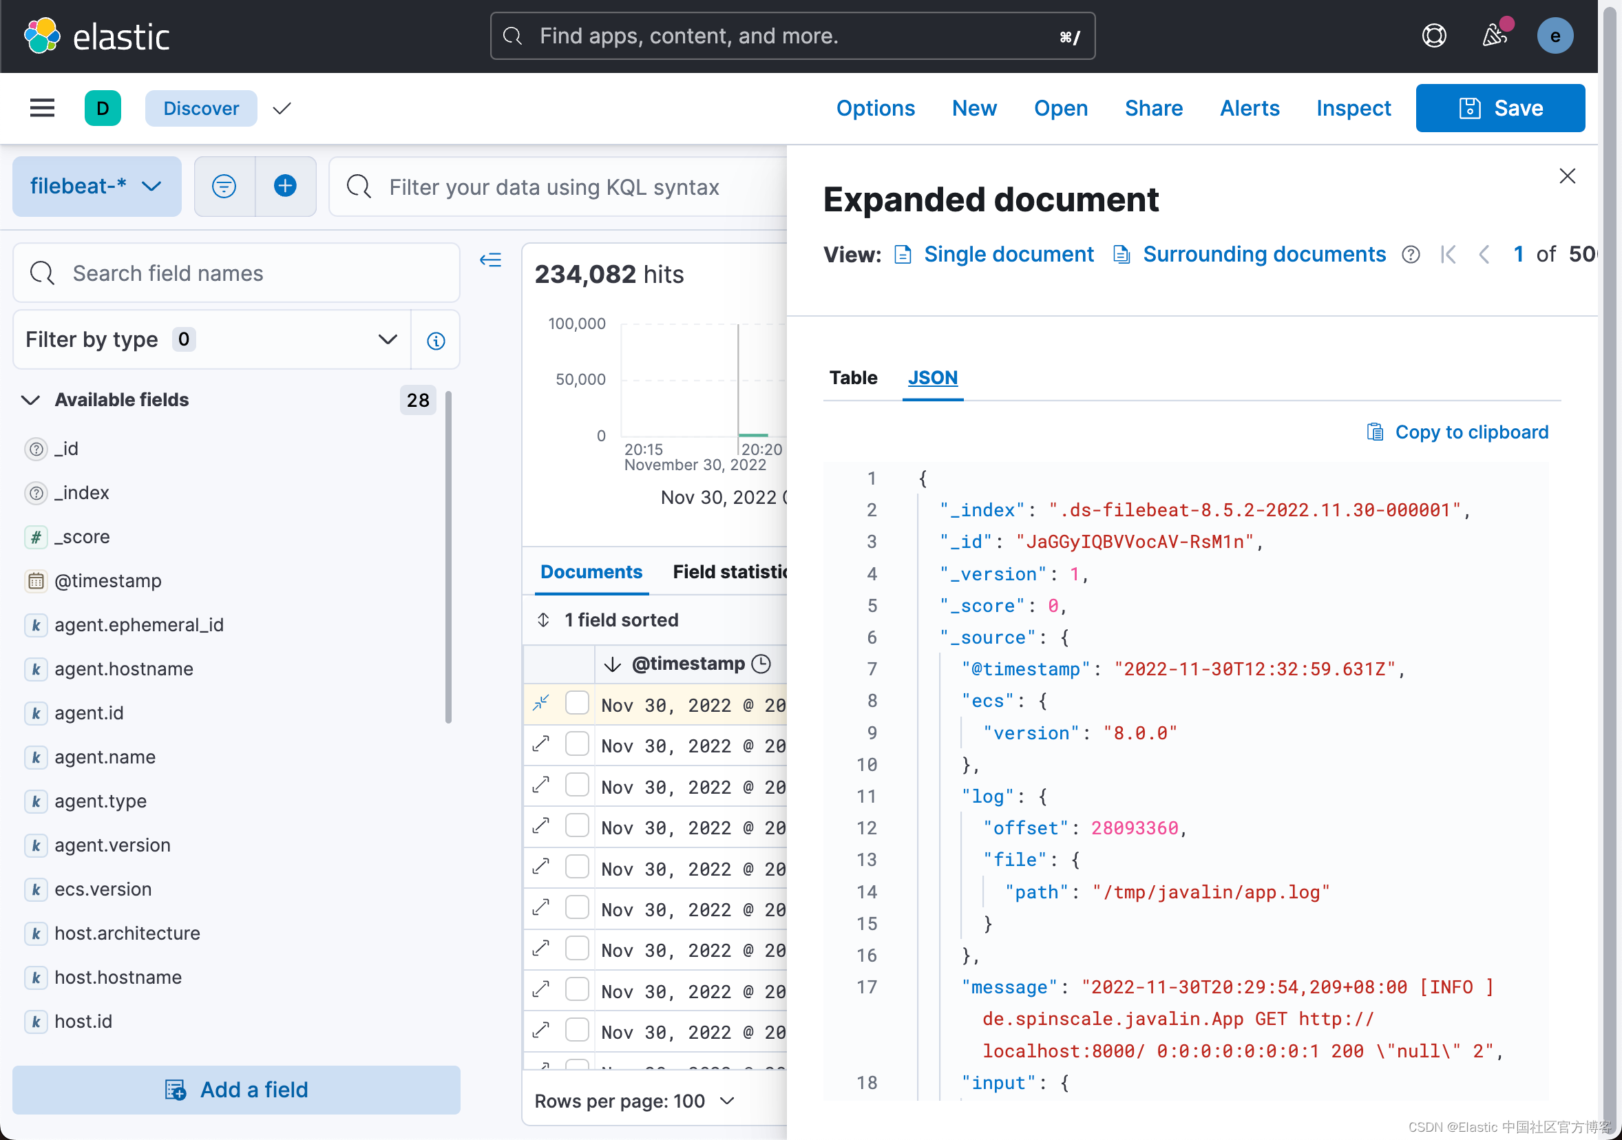Click the help lifebuoy icon
The height and width of the screenshot is (1140, 1622).
coord(1433,36)
